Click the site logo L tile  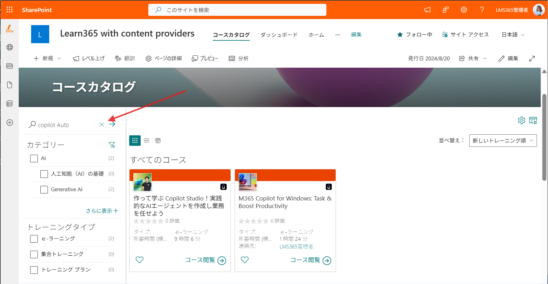tap(40, 34)
